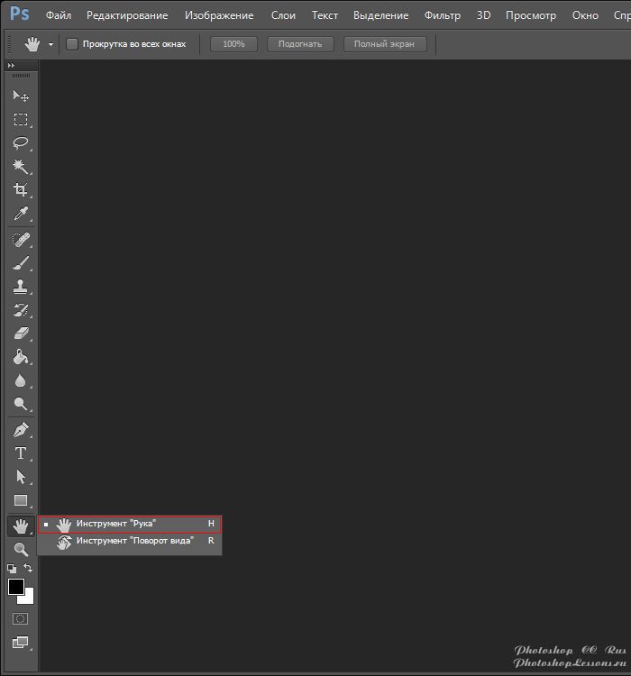Select the Magic Wand tool
The height and width of the screenshot is (676, 631).
[21, 167]
